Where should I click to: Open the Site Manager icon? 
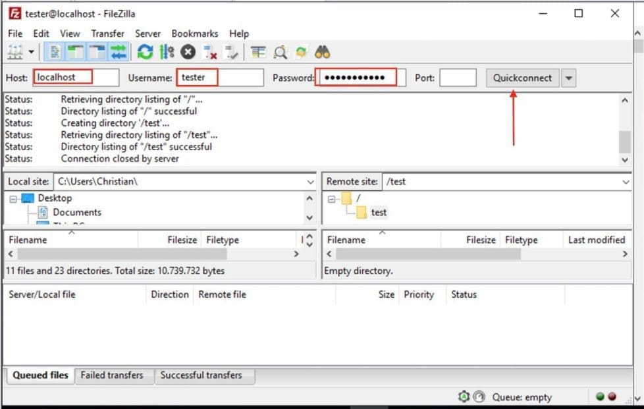pos(14,52)
